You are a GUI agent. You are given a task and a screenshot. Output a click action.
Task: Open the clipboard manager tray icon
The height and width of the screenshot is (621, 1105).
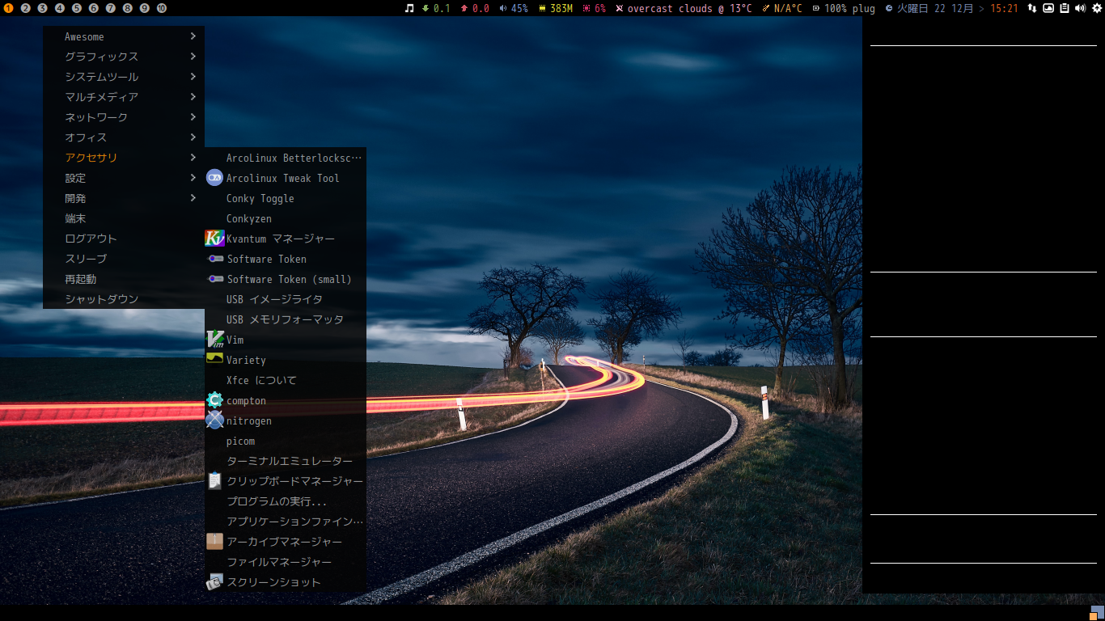[x=1065, y=8]
